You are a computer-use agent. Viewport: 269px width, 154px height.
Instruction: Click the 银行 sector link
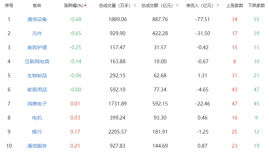37,132
